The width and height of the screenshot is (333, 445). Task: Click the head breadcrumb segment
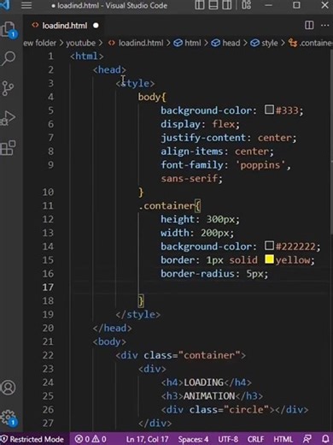point(226,43)
